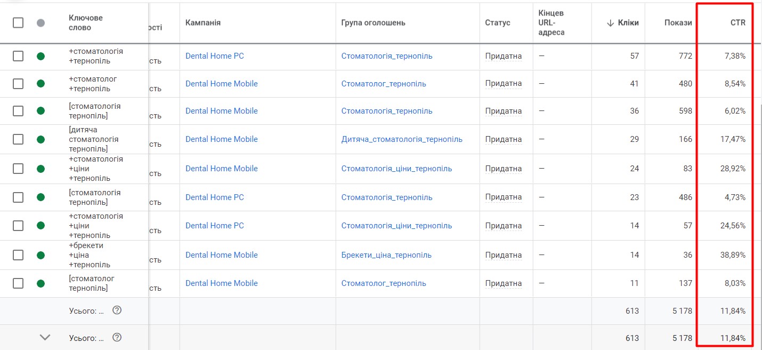This screenshot has height=350, width=762.
Task: Open Стоматологія_ціни_тернопіль on the 57-impressions row
Action: pos(396,226)
